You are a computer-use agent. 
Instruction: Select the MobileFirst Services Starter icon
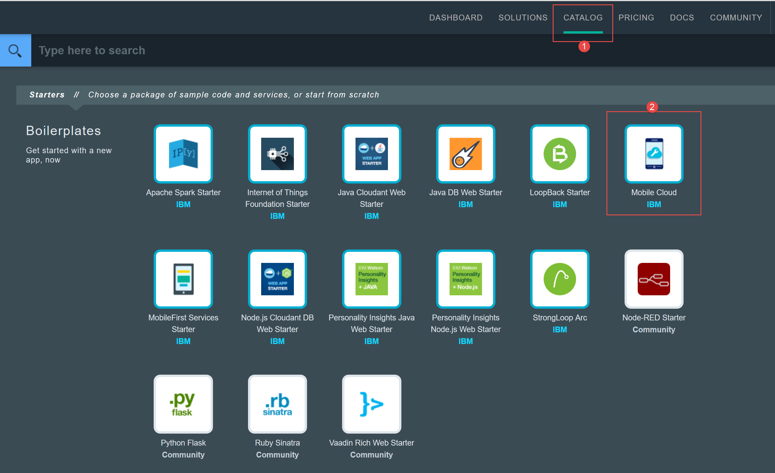coord(183,279)
